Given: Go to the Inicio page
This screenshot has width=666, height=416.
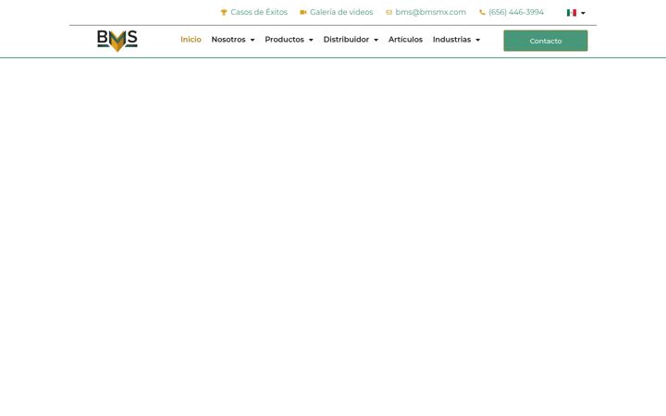Looking at the screenshot, I should click(x=191, y=40).
